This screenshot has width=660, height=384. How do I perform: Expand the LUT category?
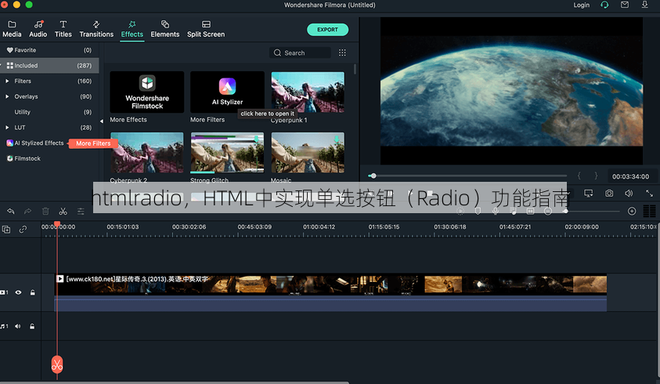[x=7, y=127]
